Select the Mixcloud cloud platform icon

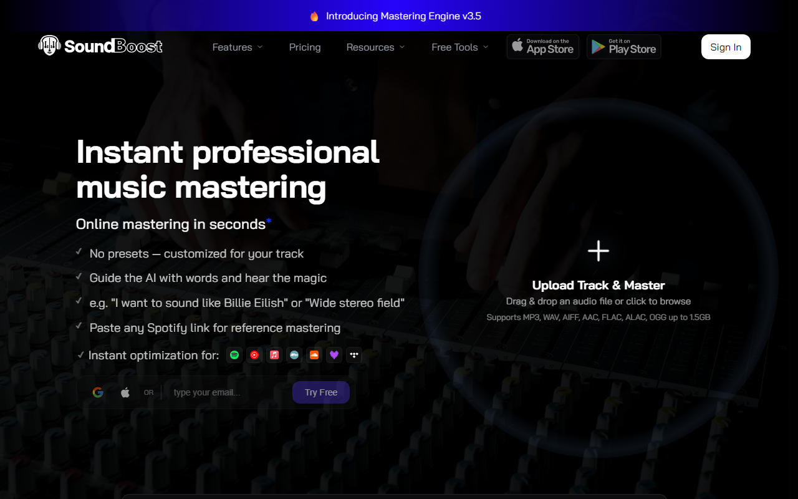(x=294, y=355)
